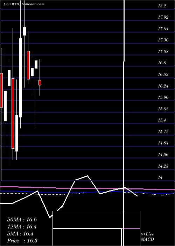Viewport: 175px width, 246px height.
Task: Click the 17.36 price axis label
Action: tap(163, 40)
